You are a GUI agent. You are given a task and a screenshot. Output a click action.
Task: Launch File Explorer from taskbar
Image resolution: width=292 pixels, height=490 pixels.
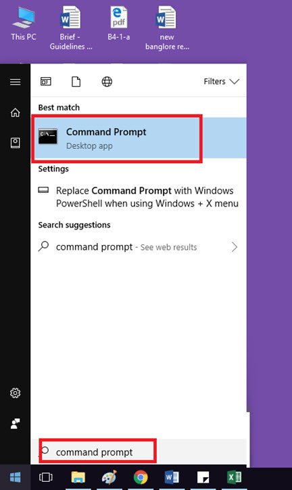click(x=78, y=477)
